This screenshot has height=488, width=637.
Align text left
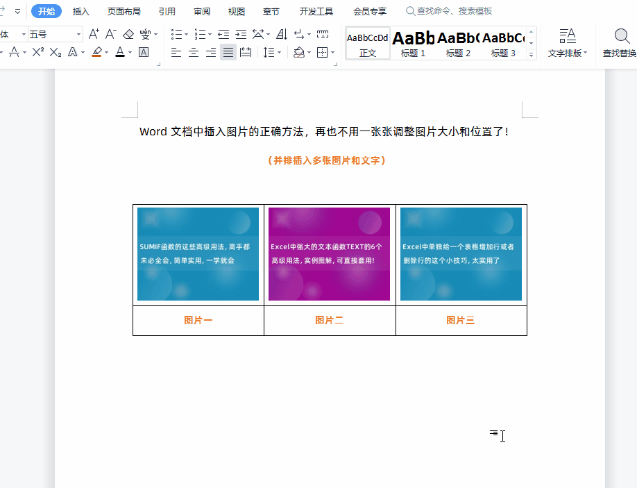click(x=176, y=52)
